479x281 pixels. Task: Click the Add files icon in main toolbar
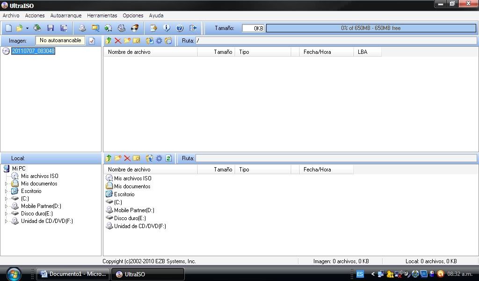coord(153,28)
